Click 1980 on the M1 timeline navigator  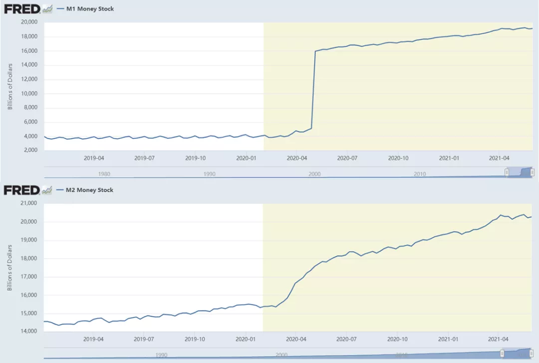104,174
